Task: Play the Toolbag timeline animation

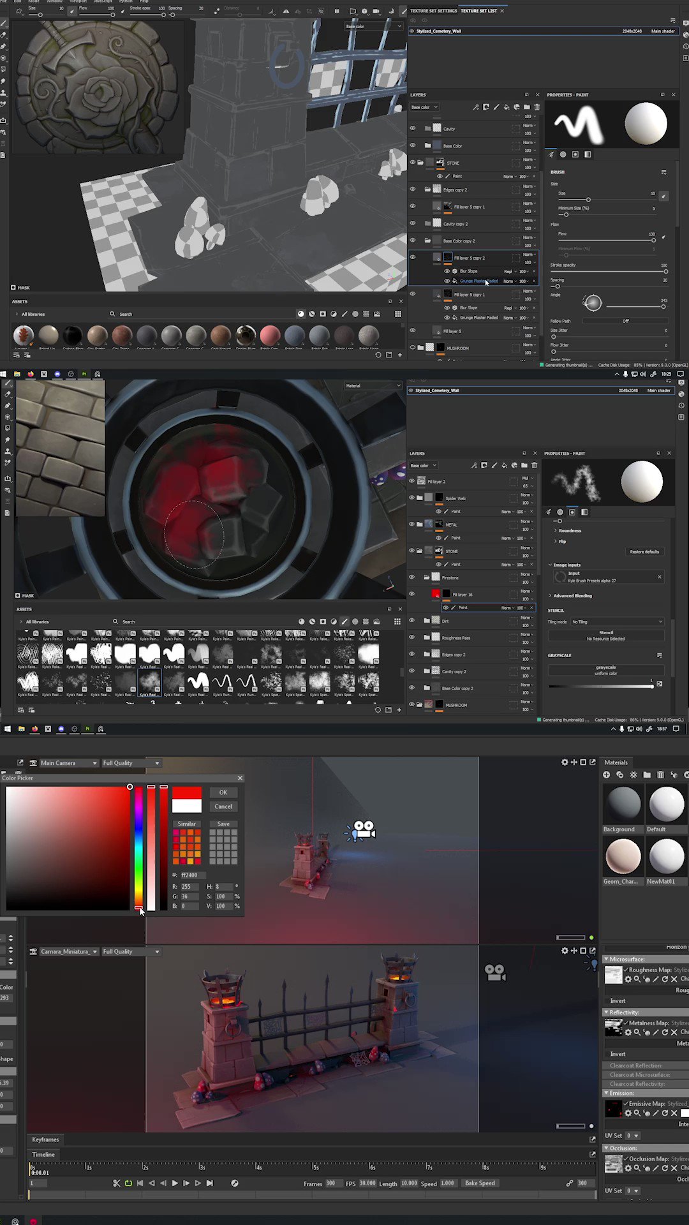Action: [175, 1183]
